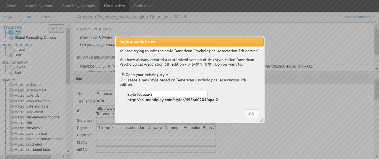
Task: Click the Bibliography section heading
Action: pyautogui.click(x=15, y=63)
